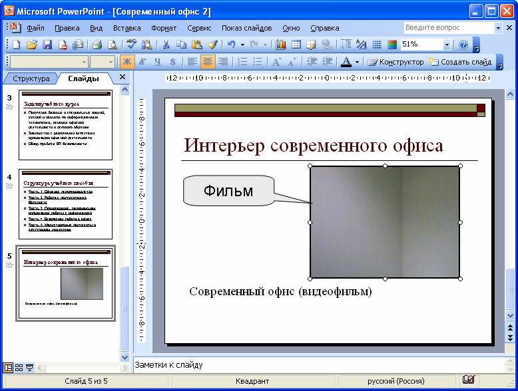Open the Вставка menu
This screenshot has height=391, width=518.
pos(127,28)
